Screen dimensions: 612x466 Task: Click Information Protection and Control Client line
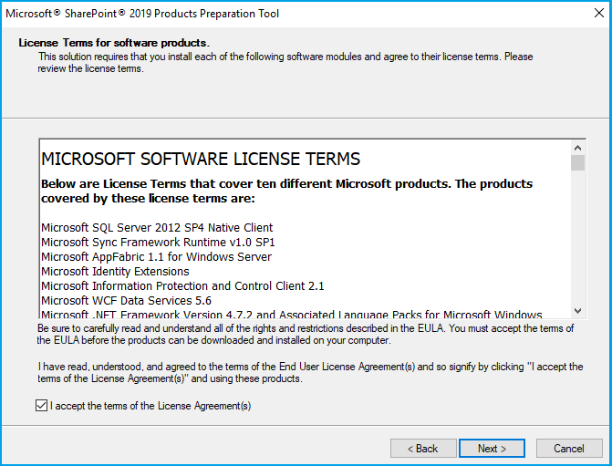182,286
